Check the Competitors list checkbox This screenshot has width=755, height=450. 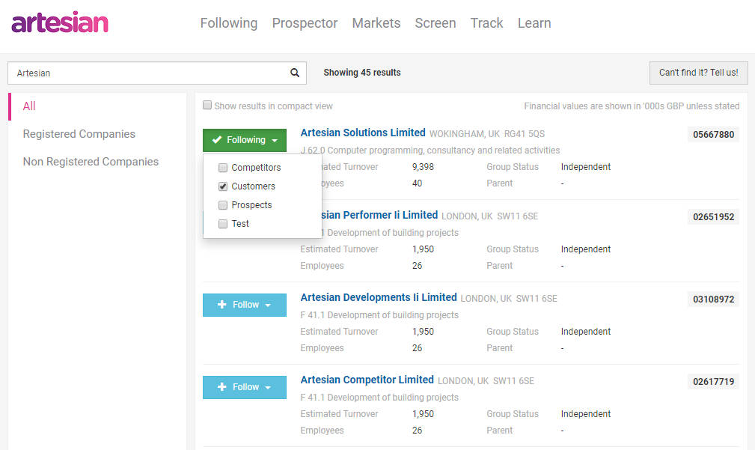pos(223,168)
